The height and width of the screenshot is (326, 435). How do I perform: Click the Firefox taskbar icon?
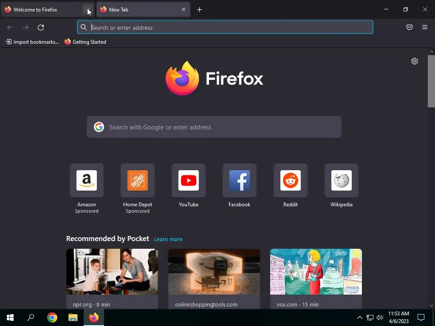94,318
